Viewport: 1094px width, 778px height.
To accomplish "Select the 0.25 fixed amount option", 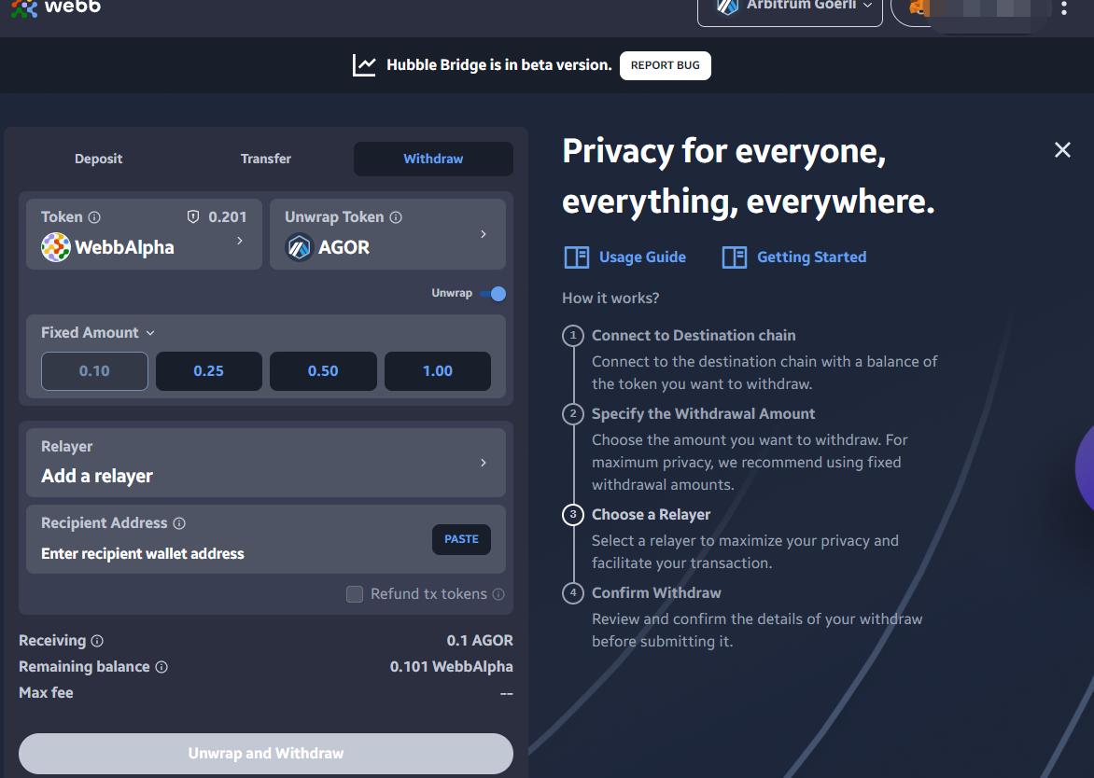I will point(208,371).
